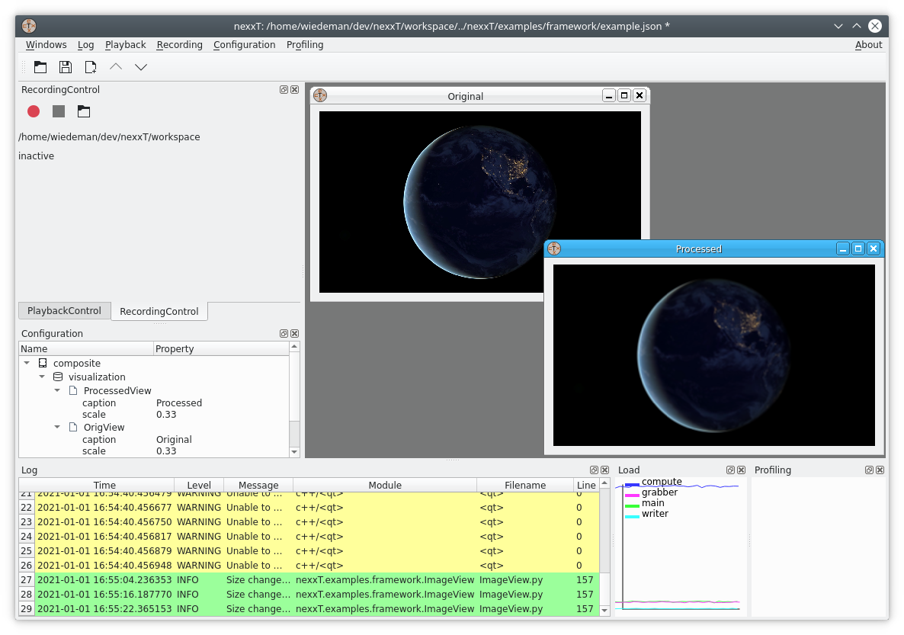Click the Time column header in Log
This screenshot has width=904, height=635.
point(104,485)
